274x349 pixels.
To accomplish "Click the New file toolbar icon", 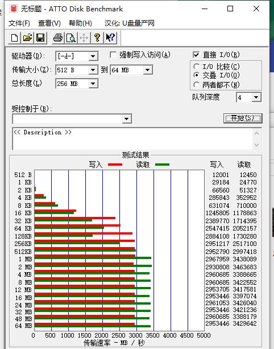I will pos(15,38).
